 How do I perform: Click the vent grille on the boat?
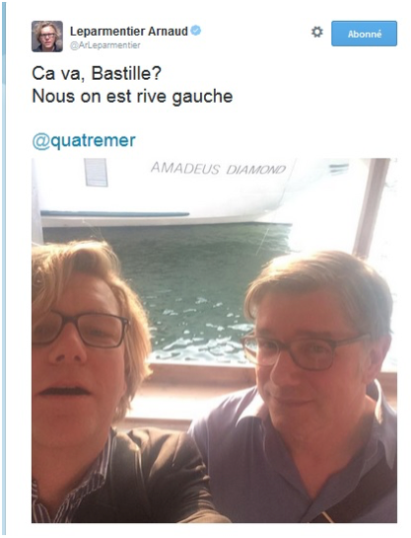96,172
